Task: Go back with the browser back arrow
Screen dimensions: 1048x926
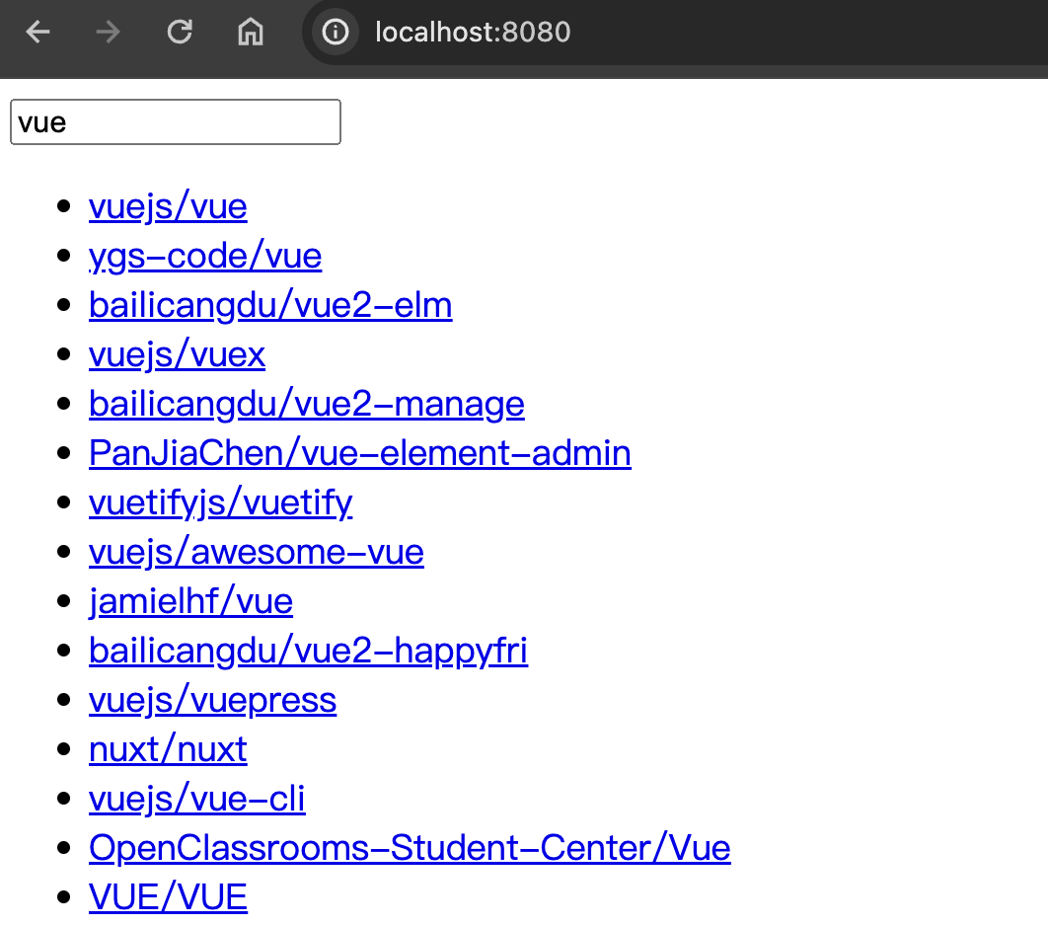Action: click(38, 32)
